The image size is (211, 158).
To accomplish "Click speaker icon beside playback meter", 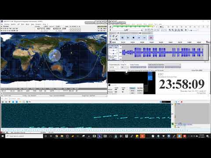I will tap(161, 27).
